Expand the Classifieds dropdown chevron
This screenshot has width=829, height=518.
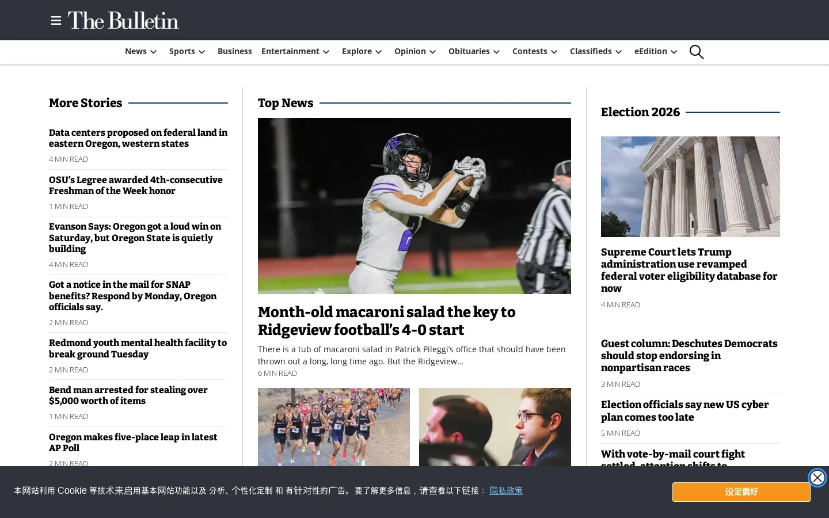tap(619, 52)
